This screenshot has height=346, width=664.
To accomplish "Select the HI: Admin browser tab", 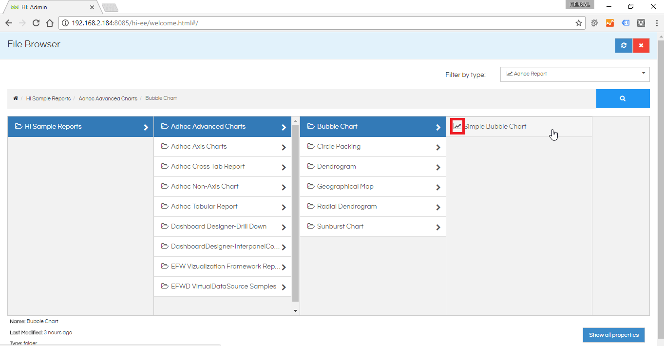I will click(x=51, y=7).
